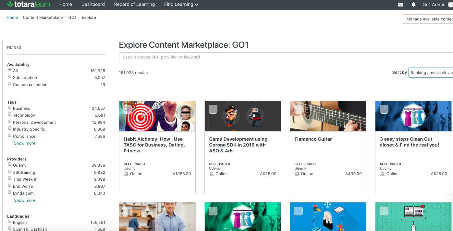Viewport: 453px width, 231px height.
Task: Click the man in blue shirt thumbnail
Action: pyautogui.click(x=157, y=217)
